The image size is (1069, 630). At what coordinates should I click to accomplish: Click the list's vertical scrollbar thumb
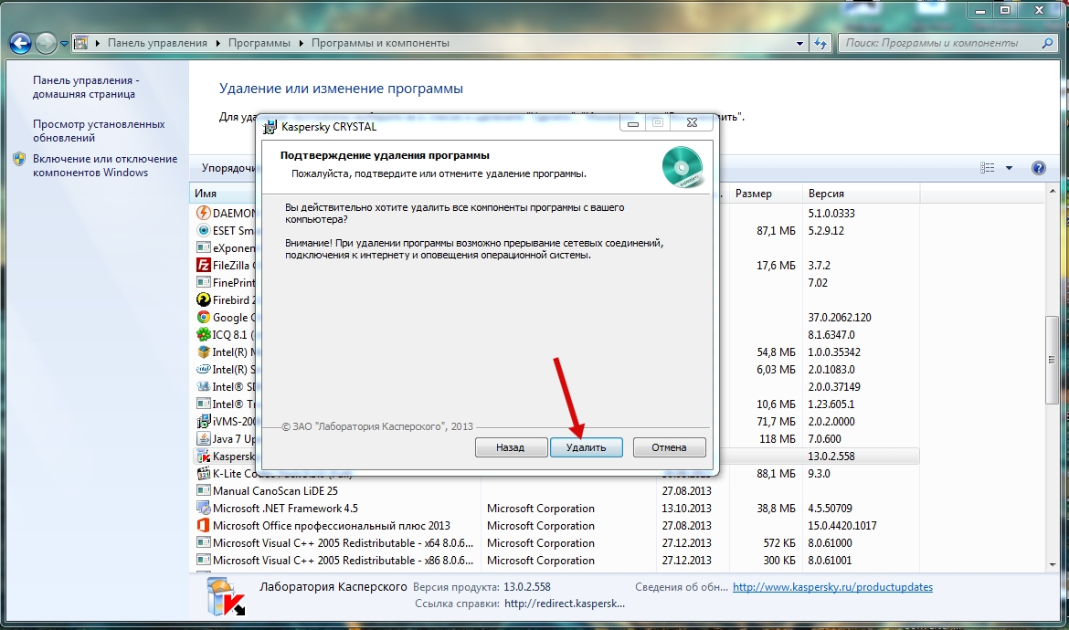coord(1052,360)
